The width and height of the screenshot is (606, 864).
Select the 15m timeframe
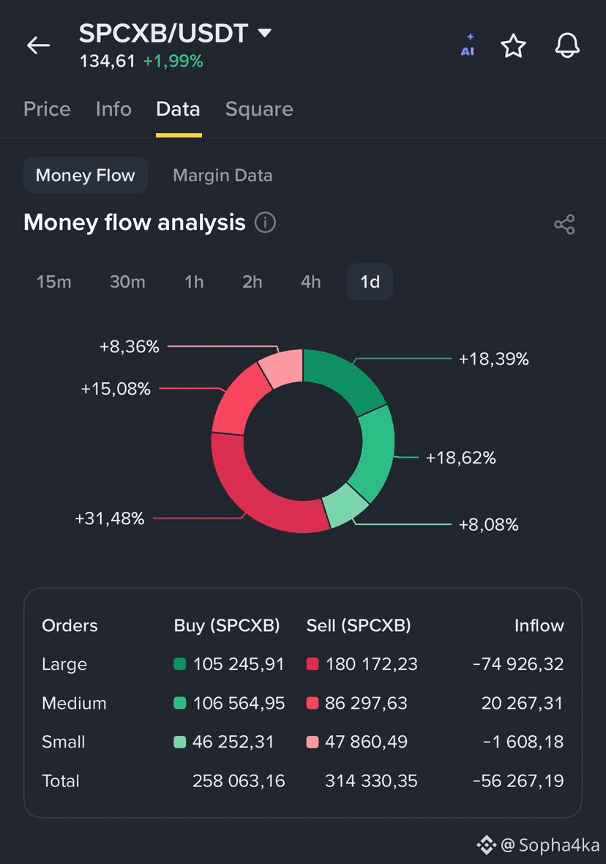[54, 282]
